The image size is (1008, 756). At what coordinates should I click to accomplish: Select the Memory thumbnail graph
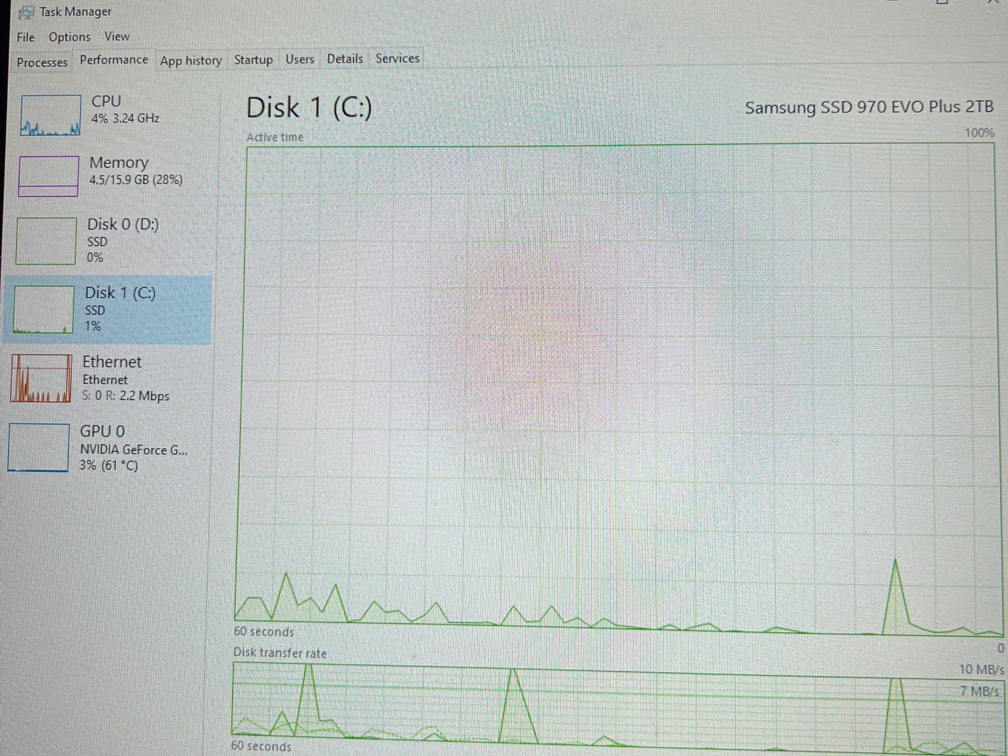point(48,176)
